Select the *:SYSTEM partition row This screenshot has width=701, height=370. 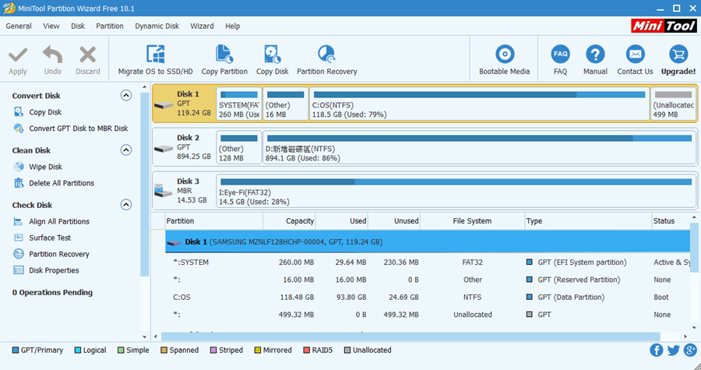tap(428, 263)
